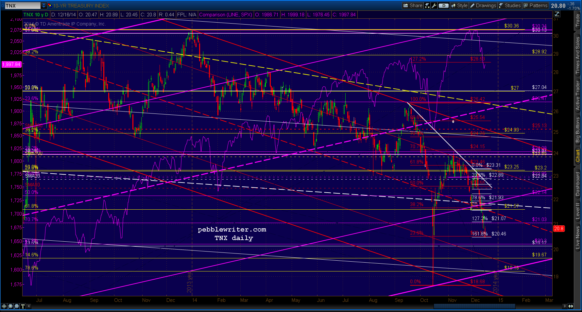Open the Big Buttons side tab
The width and height of the screenshot is (582, 312).
(x=578, y=130)
